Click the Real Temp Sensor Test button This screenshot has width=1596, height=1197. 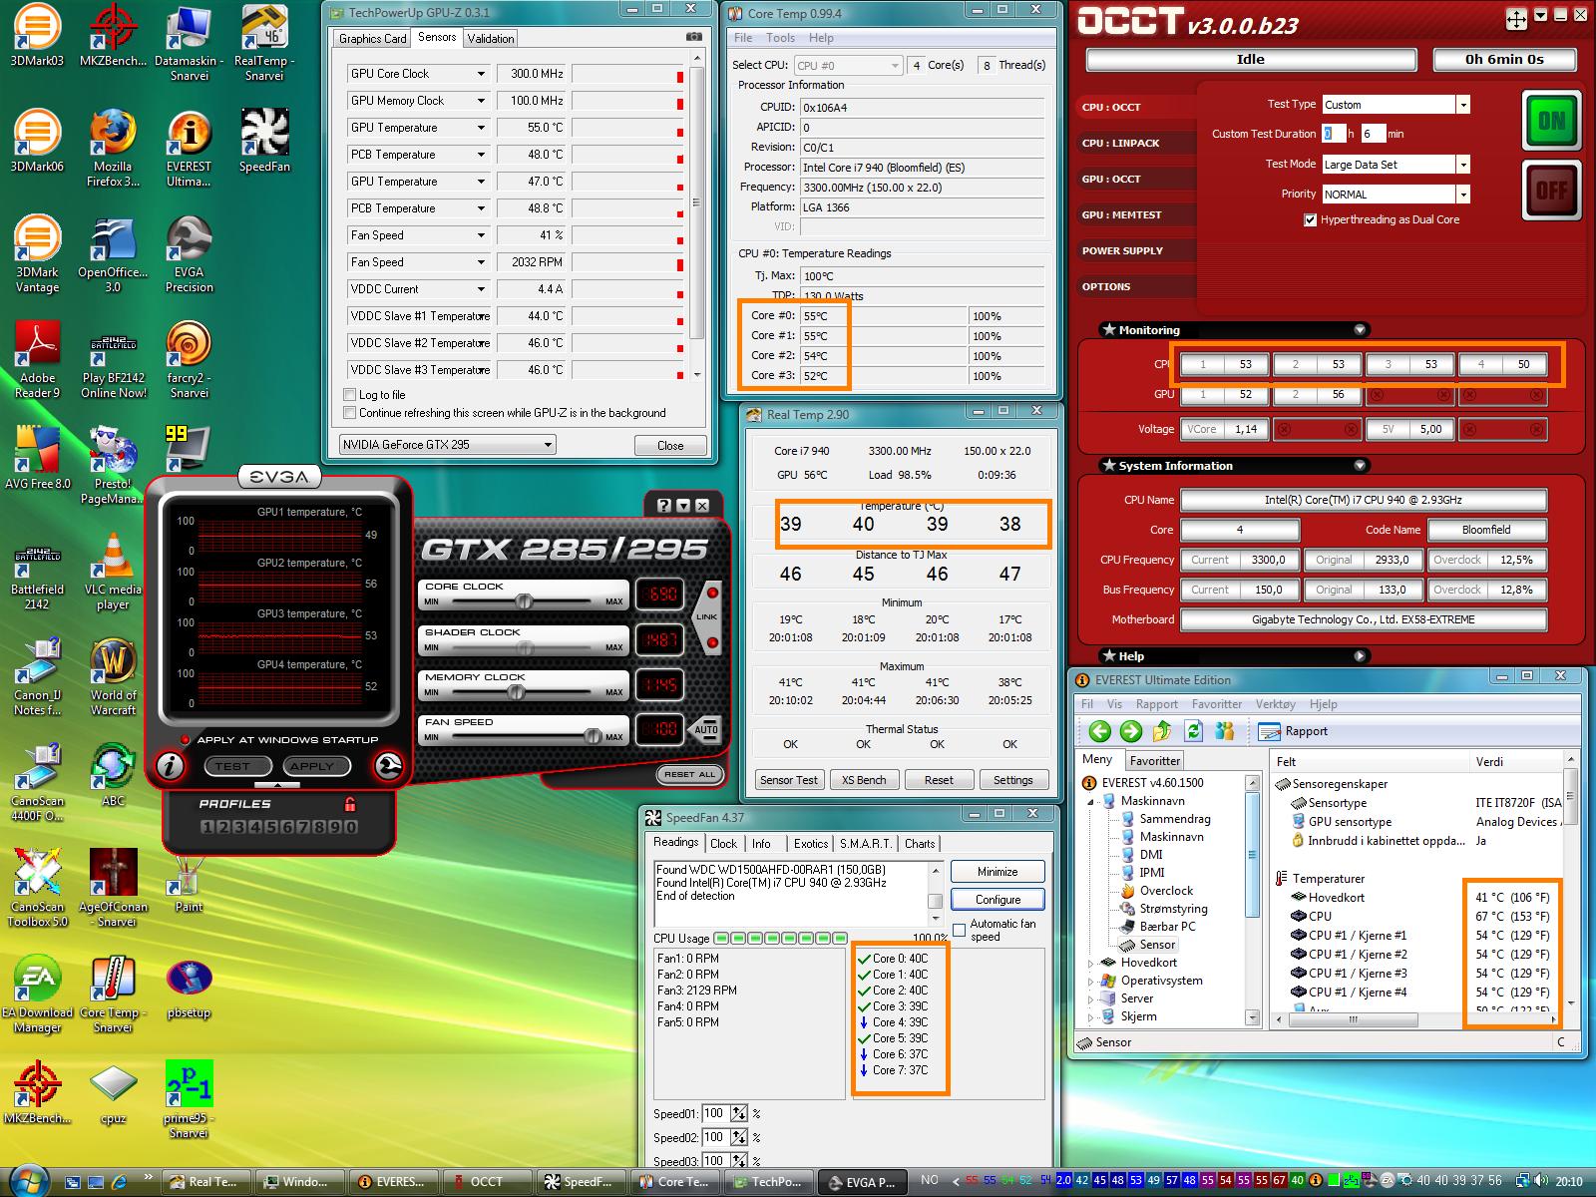pyautogui.click(x=788, y=780)
